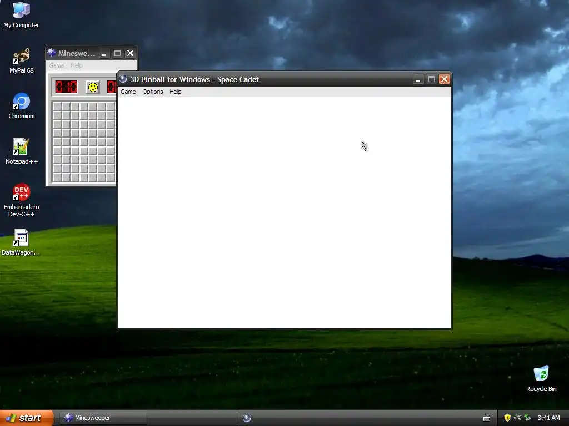This screenshot has width=569, height=426.
Task: Open the Chromium desktop shortcut
Action: 22,106
